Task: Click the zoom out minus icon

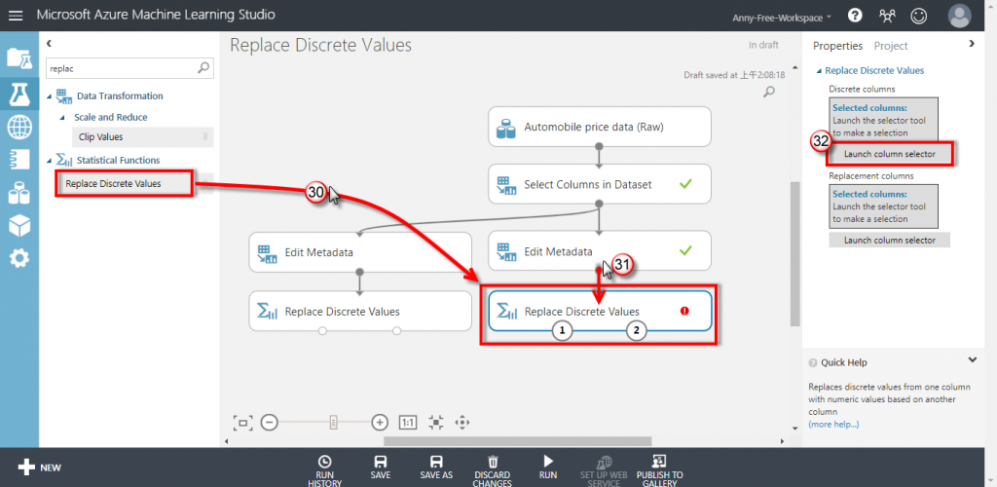Action: 270,422
